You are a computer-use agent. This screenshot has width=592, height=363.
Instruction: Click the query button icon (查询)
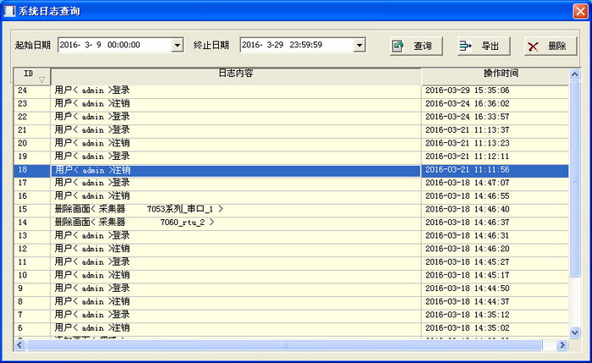[398, 46]
